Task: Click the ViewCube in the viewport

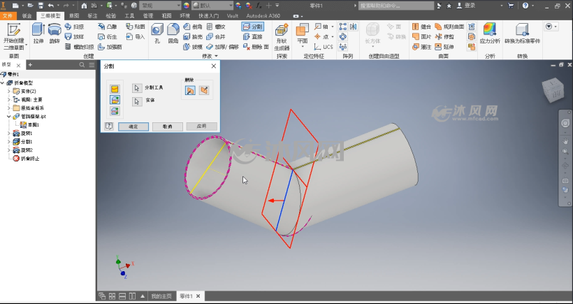Action: (553, 90)
